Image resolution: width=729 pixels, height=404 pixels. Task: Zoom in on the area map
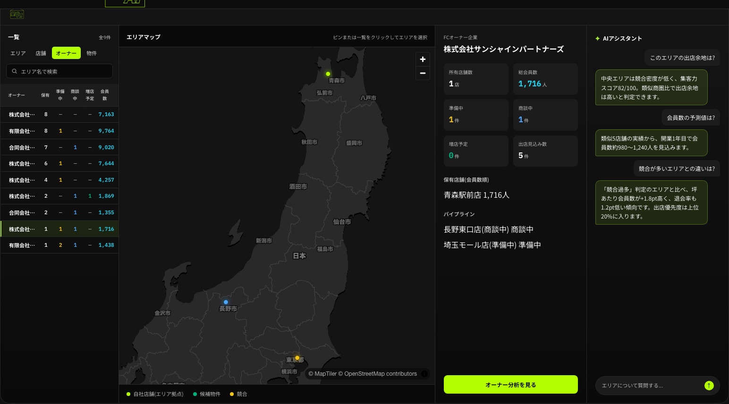pyautogui.click(x=423, y=59)
